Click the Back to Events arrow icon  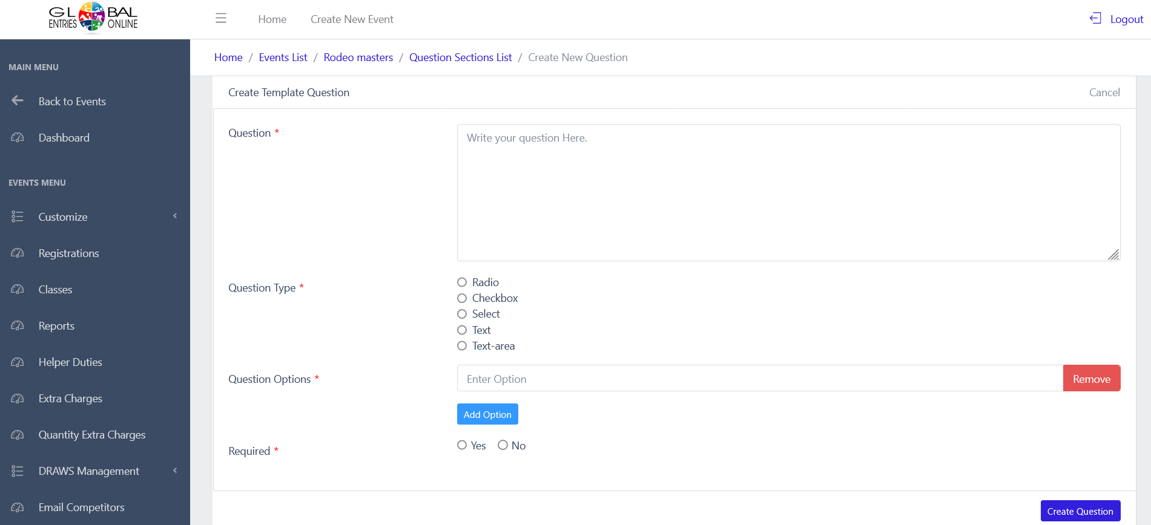point(18,101)
